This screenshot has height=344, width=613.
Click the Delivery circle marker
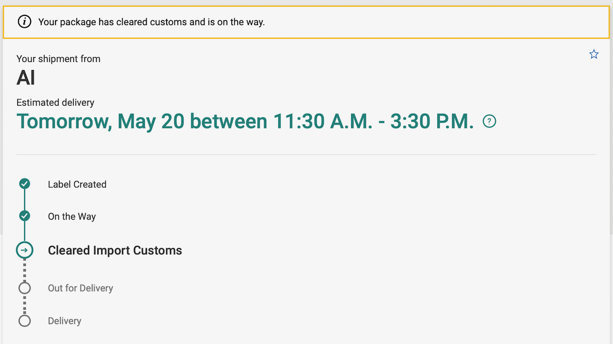(x=24, y=321)
